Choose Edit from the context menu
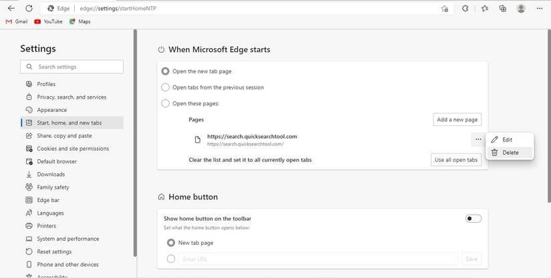 click(507, 140)
